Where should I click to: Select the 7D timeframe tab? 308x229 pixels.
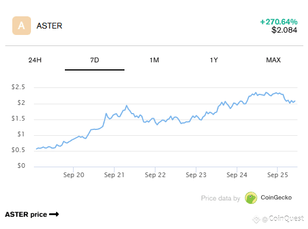(95, 60)
